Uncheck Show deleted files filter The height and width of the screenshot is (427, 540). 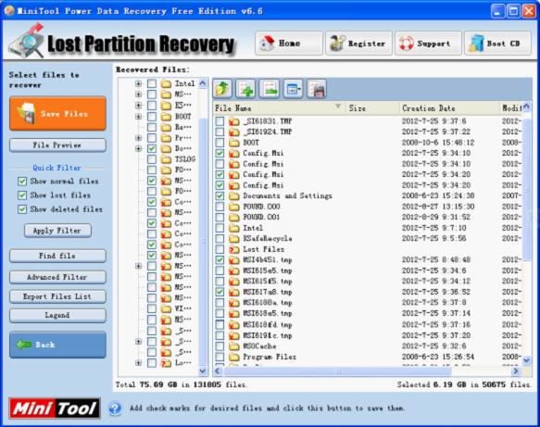(x=22, y=209)
